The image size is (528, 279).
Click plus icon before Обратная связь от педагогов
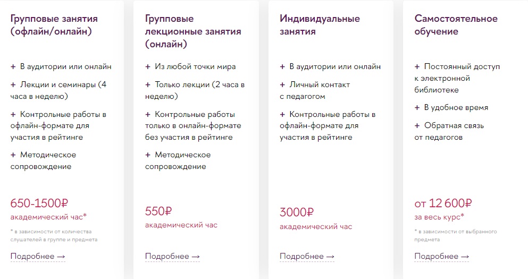pyautogui.click(x=417, y=126)
